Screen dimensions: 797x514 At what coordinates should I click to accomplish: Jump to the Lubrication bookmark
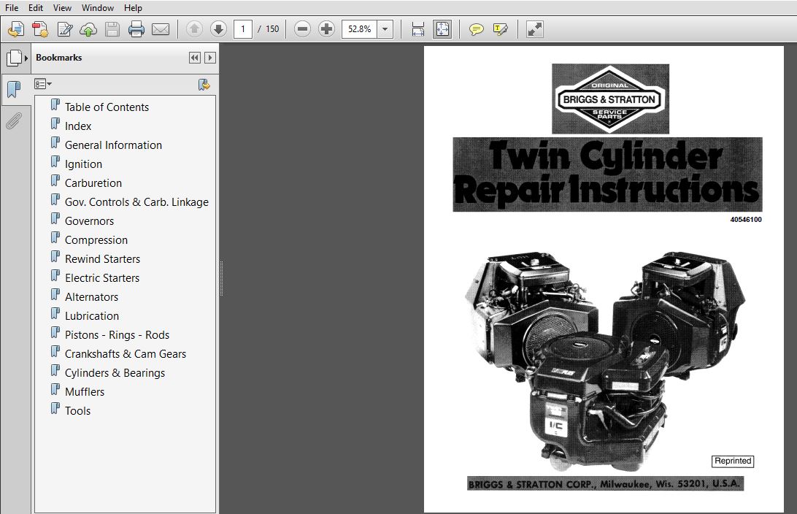point(92,316)
